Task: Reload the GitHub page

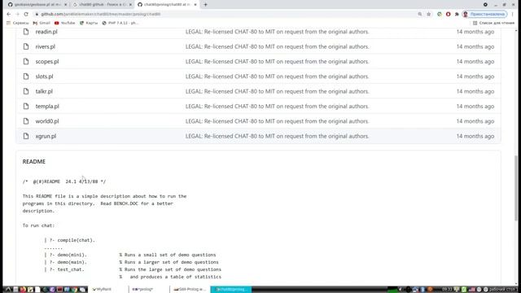Action: [26, 14]
